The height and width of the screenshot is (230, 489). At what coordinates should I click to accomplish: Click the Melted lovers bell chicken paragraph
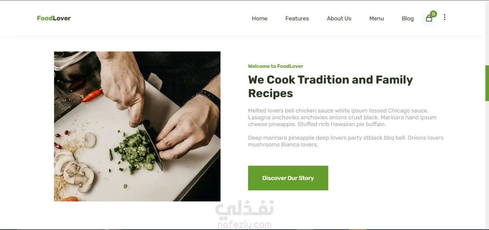click(342, 117)
